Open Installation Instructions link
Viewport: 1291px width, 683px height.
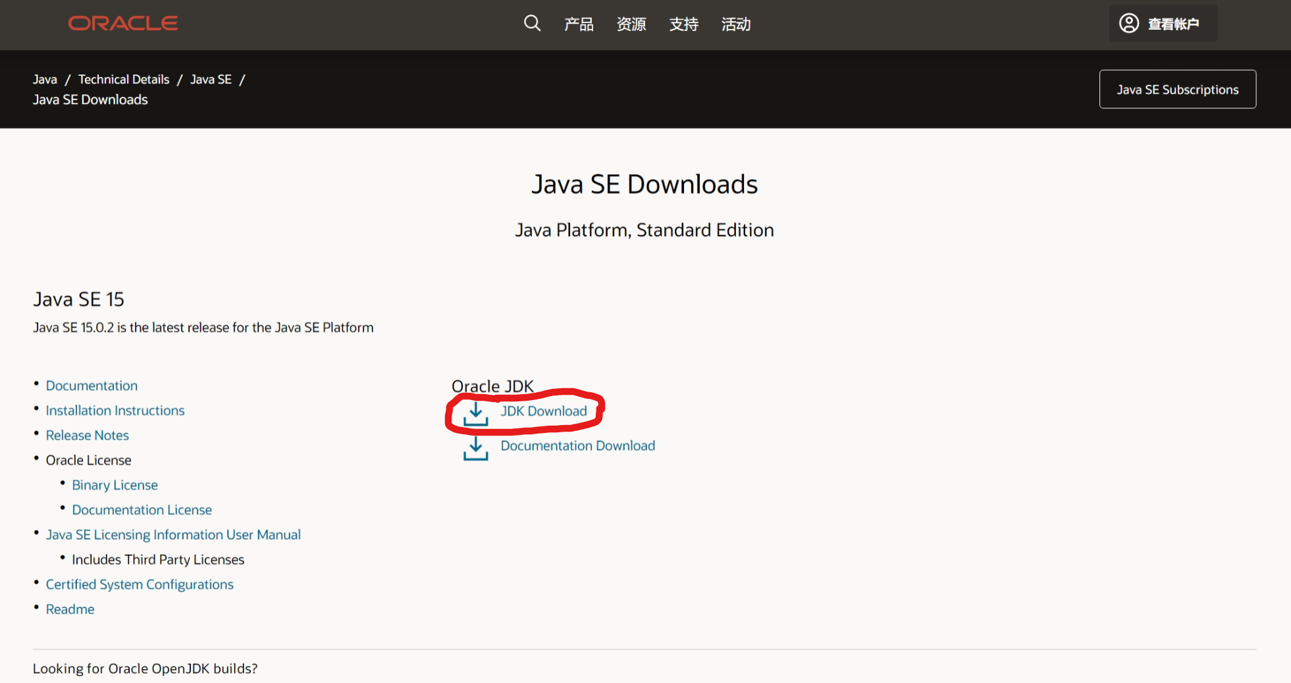point(115,411)
